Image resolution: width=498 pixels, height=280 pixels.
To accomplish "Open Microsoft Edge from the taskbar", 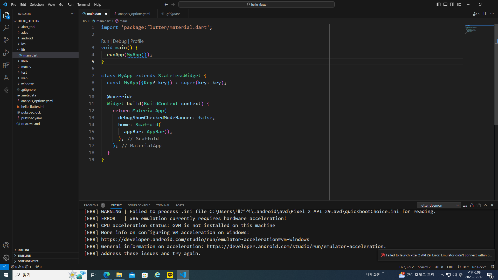I will coord(107,275).
